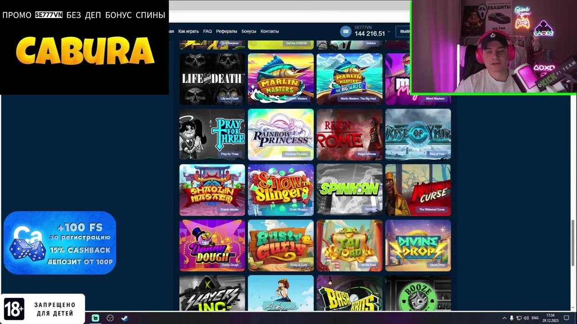Launch the Rainbow Princess game
This screenshot has width=577, height=324.
pos(281,134)
